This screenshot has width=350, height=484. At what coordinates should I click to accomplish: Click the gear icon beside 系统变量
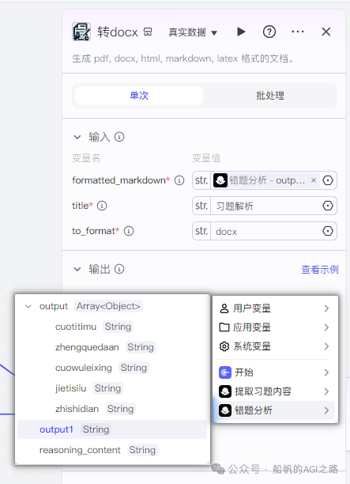[224, 346]
